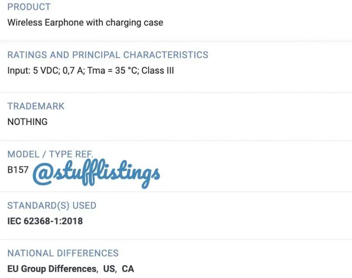
Task: Click the RATINGS AND PRINCIPAL CHARACTERISTICS heading
Action: (x=108, y=55)
